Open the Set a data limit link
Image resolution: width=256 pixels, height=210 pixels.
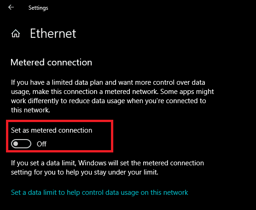coord(99,192)
